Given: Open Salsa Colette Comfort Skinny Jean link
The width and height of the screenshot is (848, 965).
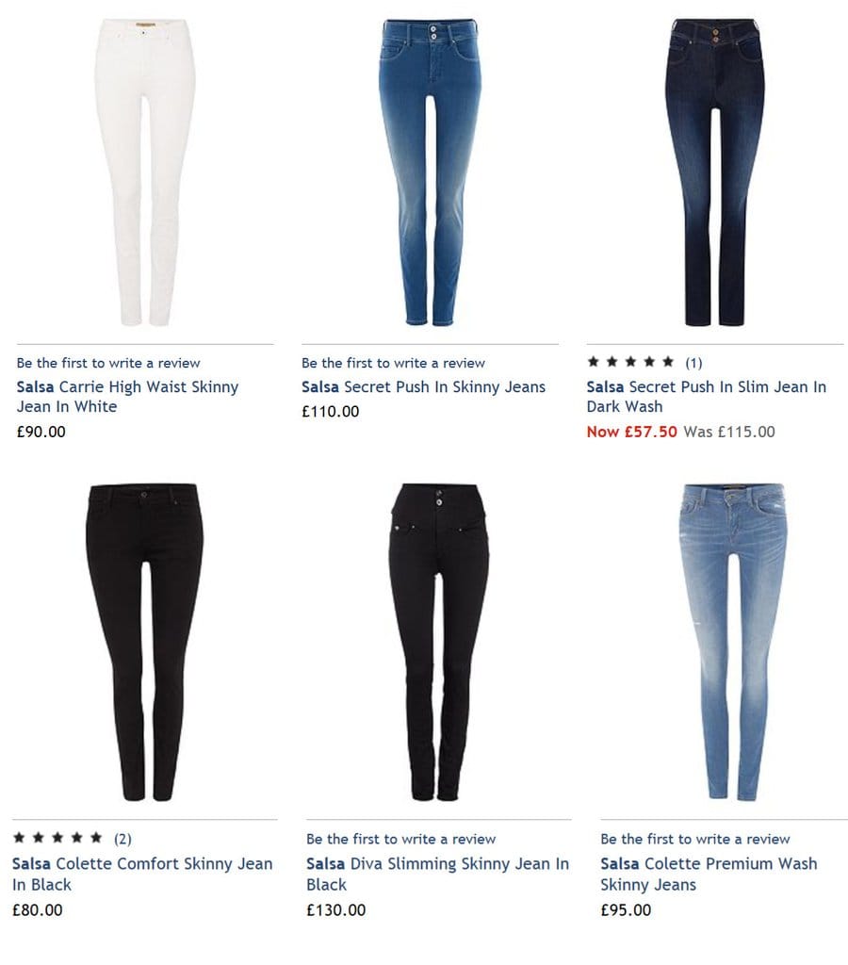Looking at the screenshot, I should 142,874.
